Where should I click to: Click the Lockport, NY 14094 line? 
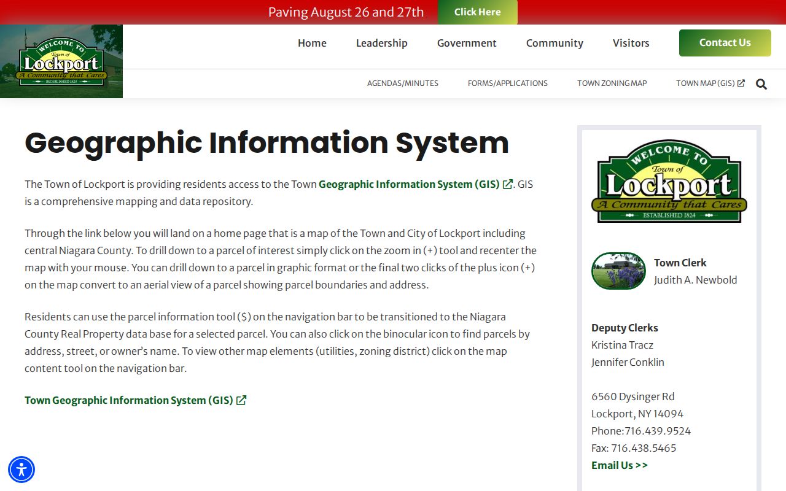point(637,414)
